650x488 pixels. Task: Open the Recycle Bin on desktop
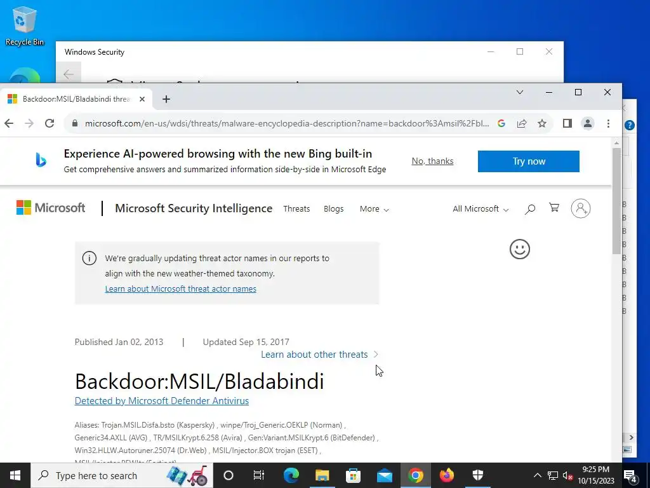25,25
